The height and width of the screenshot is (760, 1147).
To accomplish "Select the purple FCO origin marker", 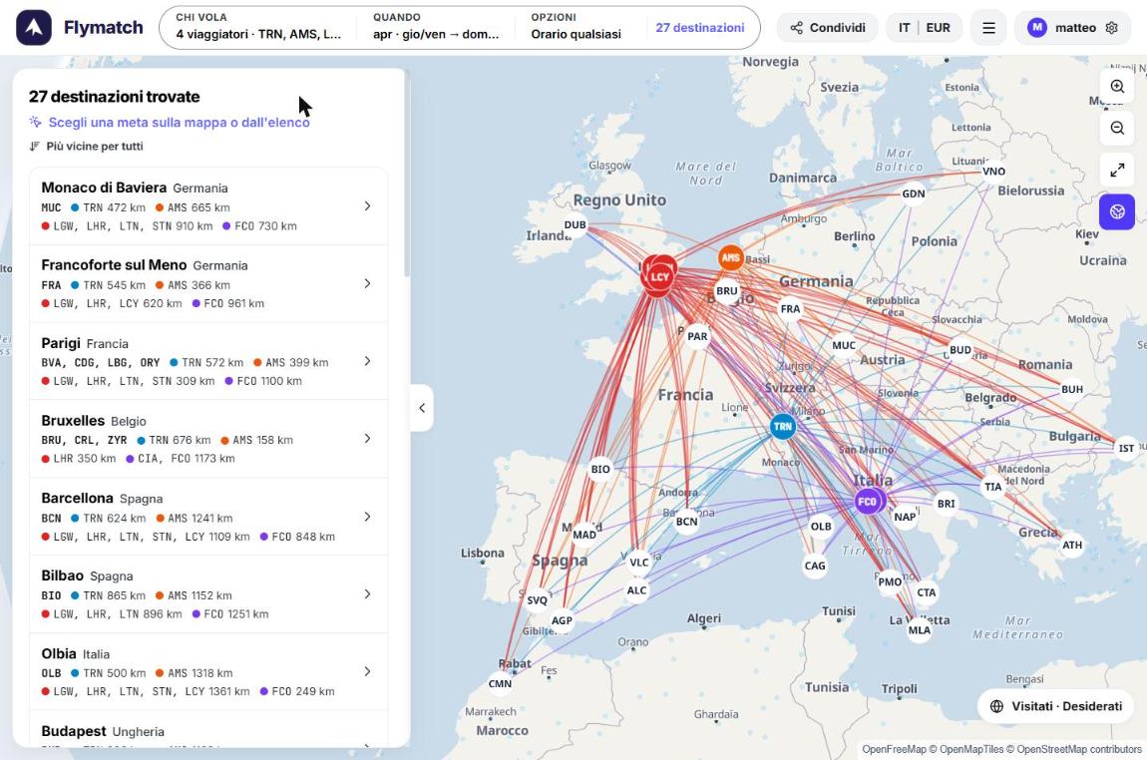I will (x=868, y=502).
